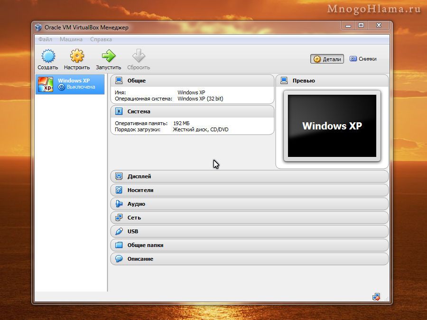Click the Запустить toolbar label
Image resolution: width=427 pixels, height=320 pixels.
tap(108, 67)
